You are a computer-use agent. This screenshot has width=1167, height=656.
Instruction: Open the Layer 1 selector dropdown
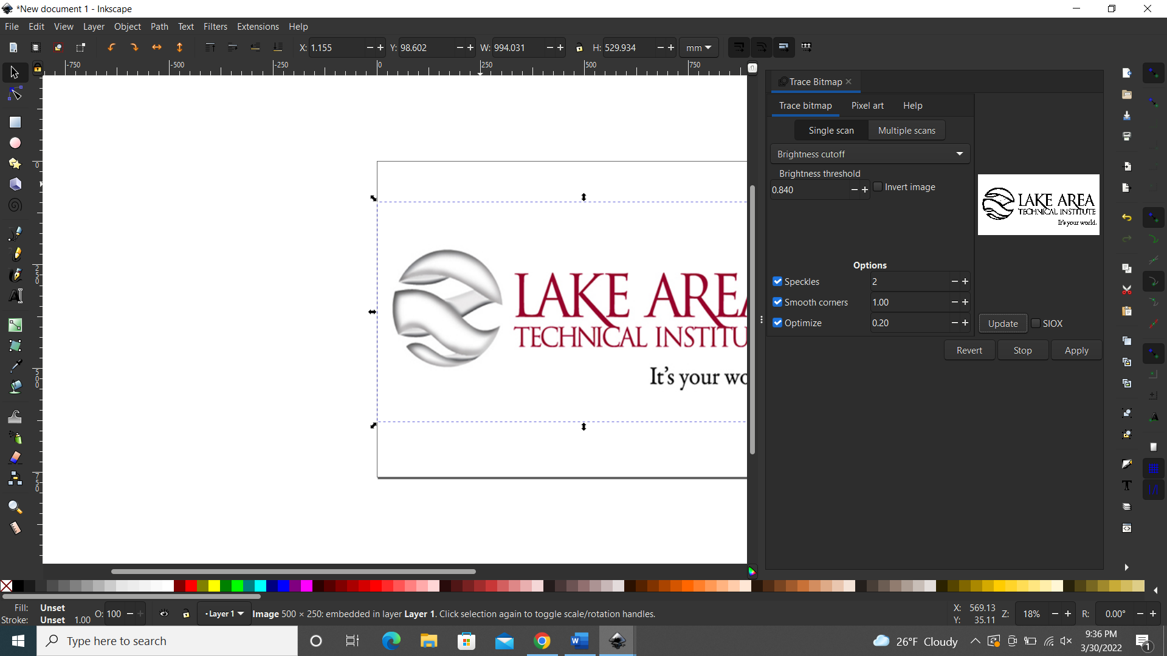click(224, 613)
